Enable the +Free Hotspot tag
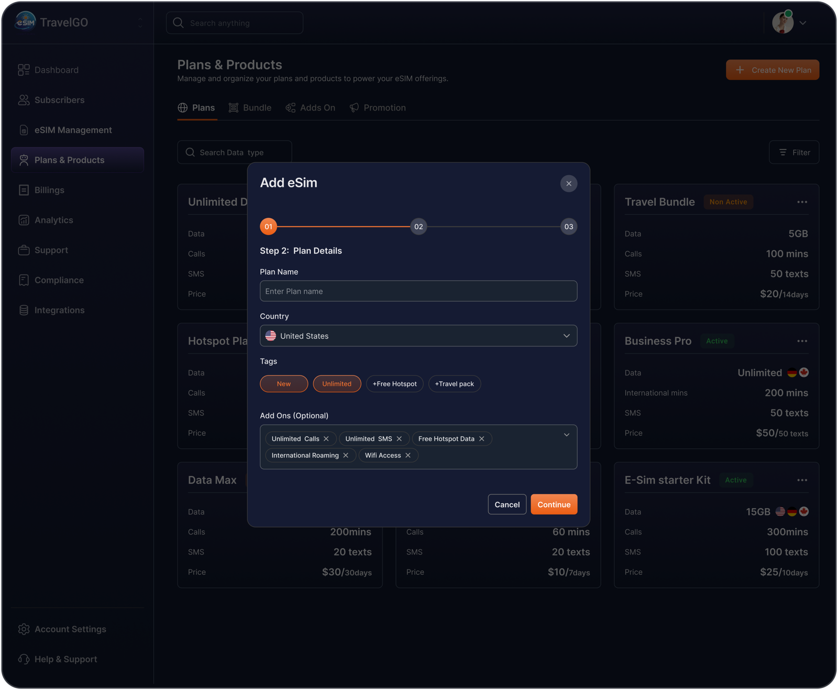 394,384
